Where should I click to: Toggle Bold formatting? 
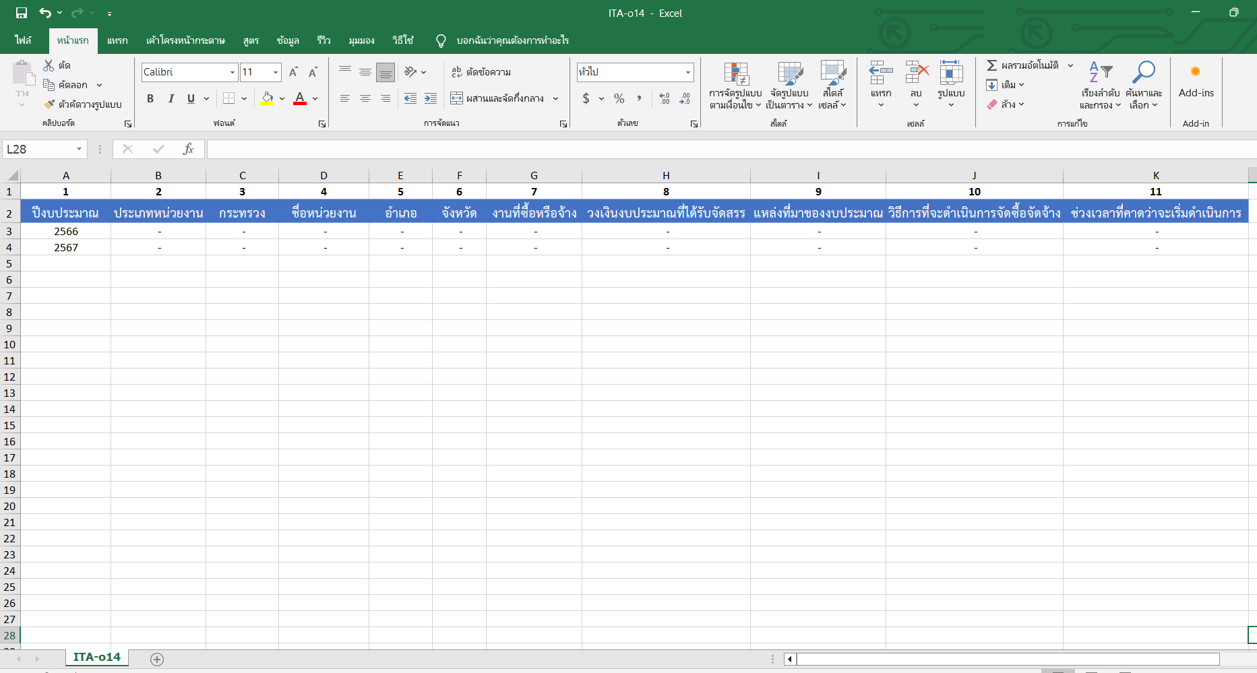(x=150, y=99)
